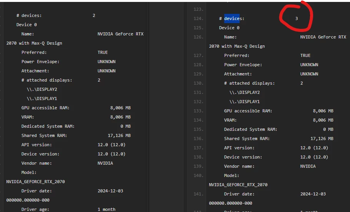Screen dimensions: 350x212
Task: Click "Device 0" on numbered line 125
Action: point(229,28)
